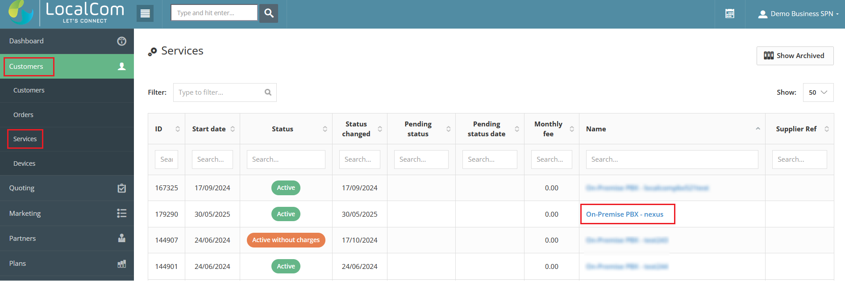Expand the Show 50 entries dropdown
The height and width of the screenshot is (281, 845).
point(818,92)
